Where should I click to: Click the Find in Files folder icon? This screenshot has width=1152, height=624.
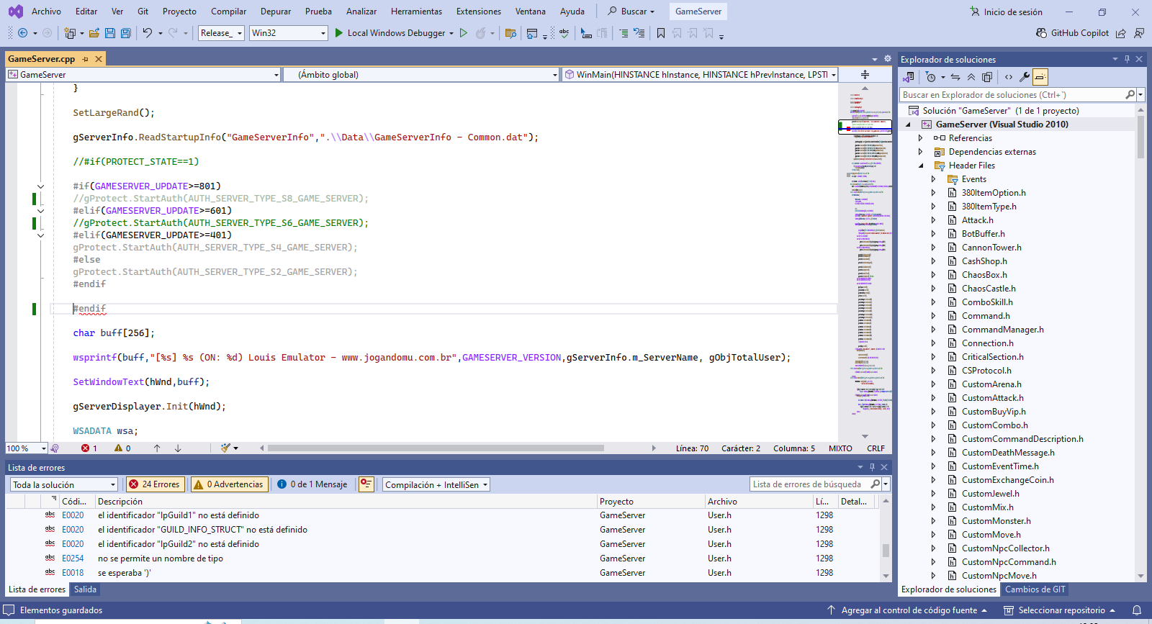(x=511, y=33)
